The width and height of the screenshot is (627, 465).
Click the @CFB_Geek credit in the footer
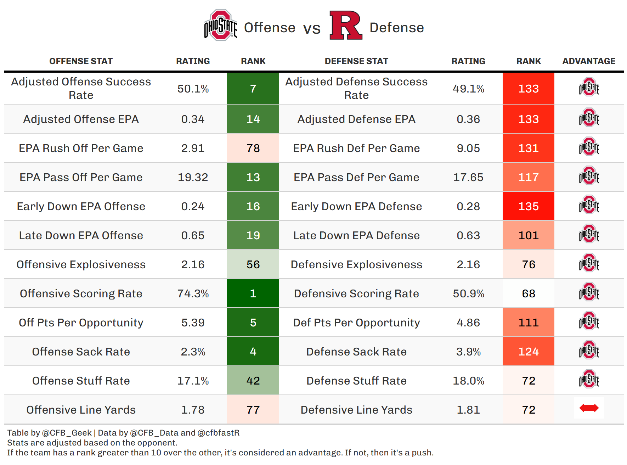67,433
